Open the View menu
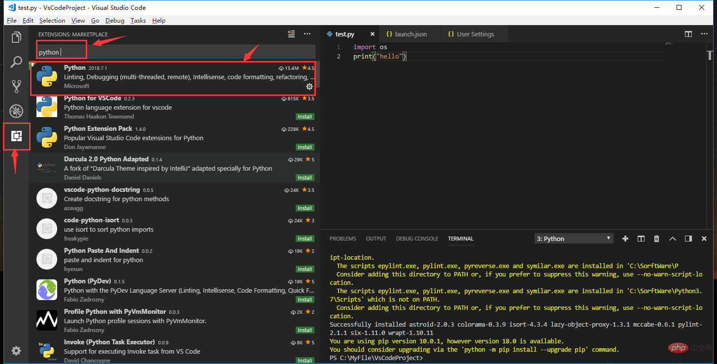This screenshot has height=364, width=717. point(78,20)
